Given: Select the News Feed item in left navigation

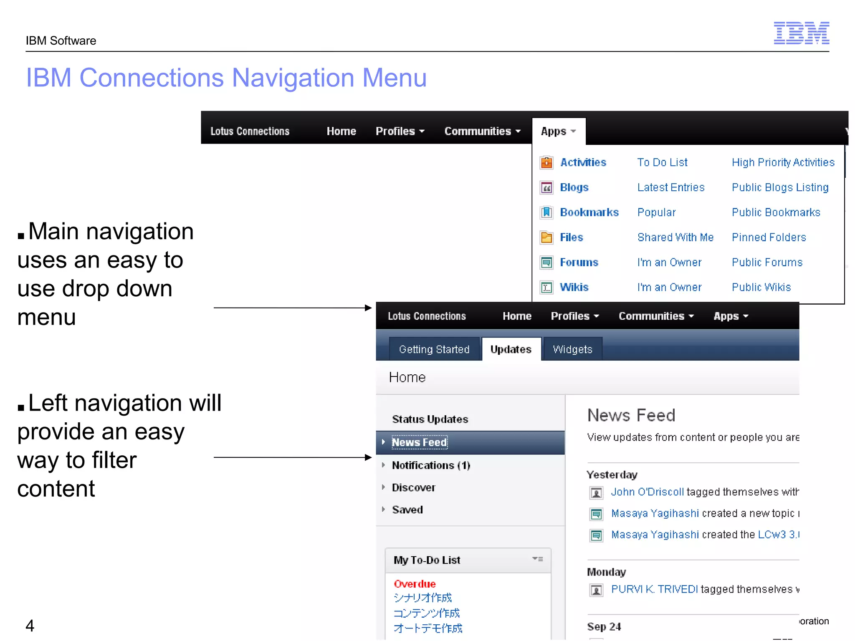Looking at the screenshot, I should click(x=470, y=442).
